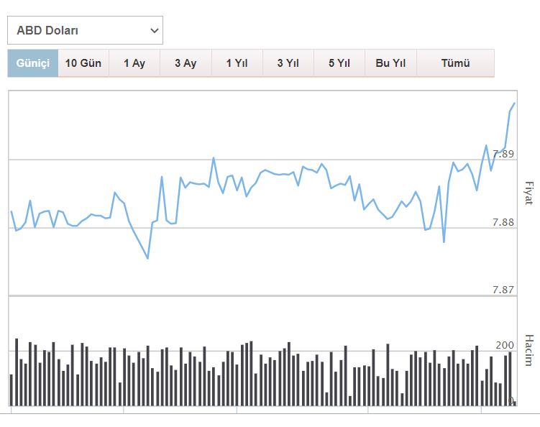The width and height of the screenshot is (540, 427).
Task: Show the 1 Ay chart period
Action: click(x=134, y=63)
